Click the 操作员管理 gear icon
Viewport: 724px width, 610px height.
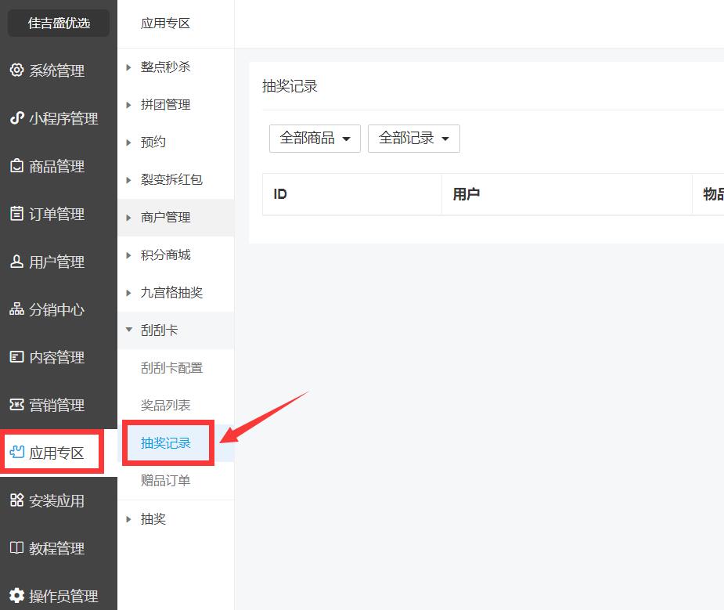16,596
